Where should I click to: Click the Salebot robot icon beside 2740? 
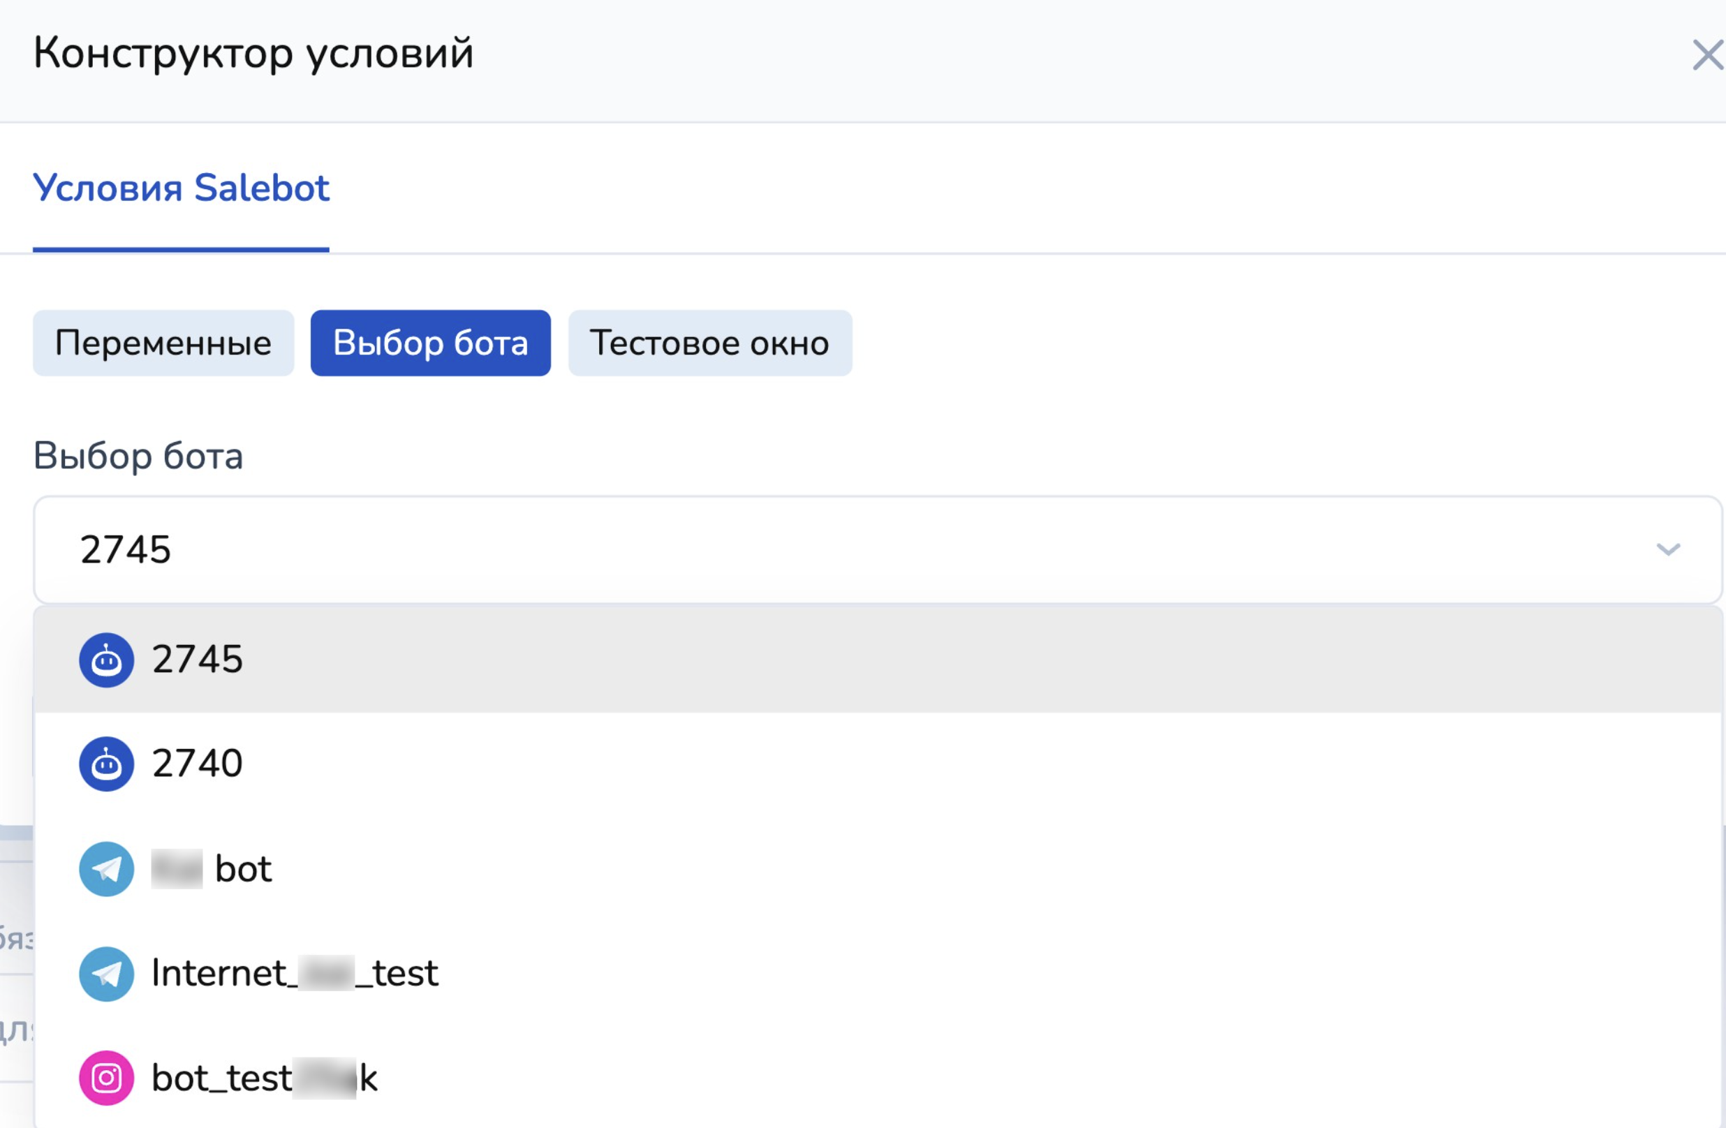click(x=107, y=764)
